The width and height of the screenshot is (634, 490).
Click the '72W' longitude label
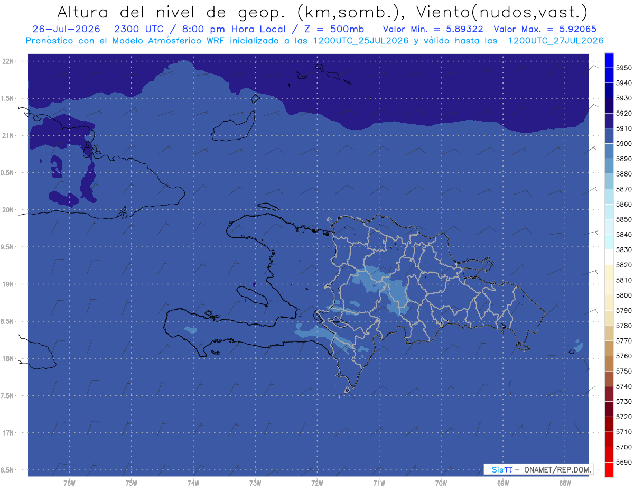tap(317, 483)
